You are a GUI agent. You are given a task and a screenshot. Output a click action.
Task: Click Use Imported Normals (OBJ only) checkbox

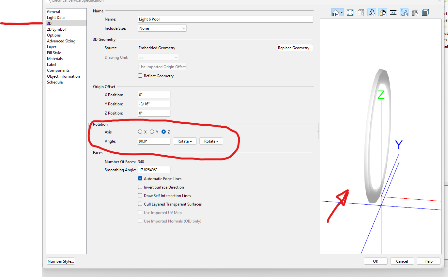point(140,221)
